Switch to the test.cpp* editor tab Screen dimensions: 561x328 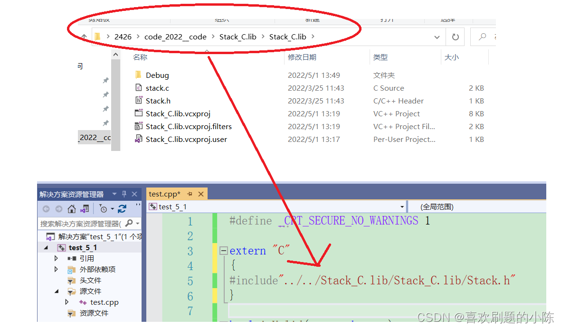164,194
